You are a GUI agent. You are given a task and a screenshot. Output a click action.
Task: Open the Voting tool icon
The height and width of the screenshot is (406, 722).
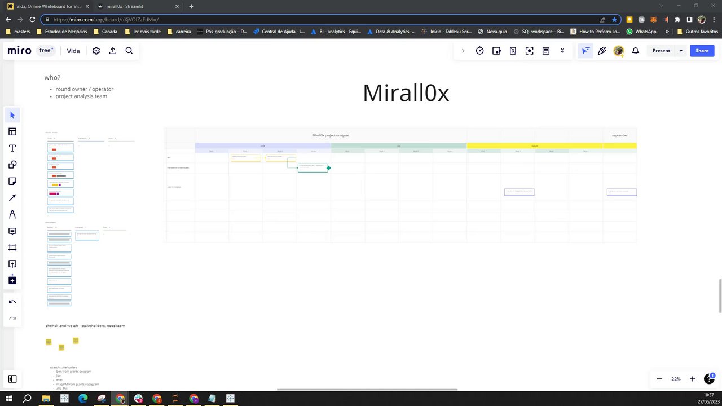click(x=496, y=51)
